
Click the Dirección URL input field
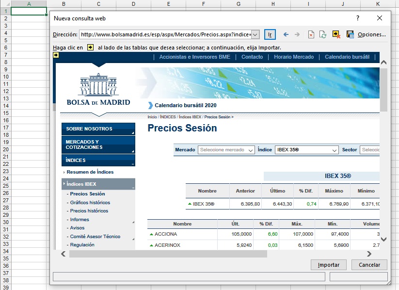[x=165, y=34]
